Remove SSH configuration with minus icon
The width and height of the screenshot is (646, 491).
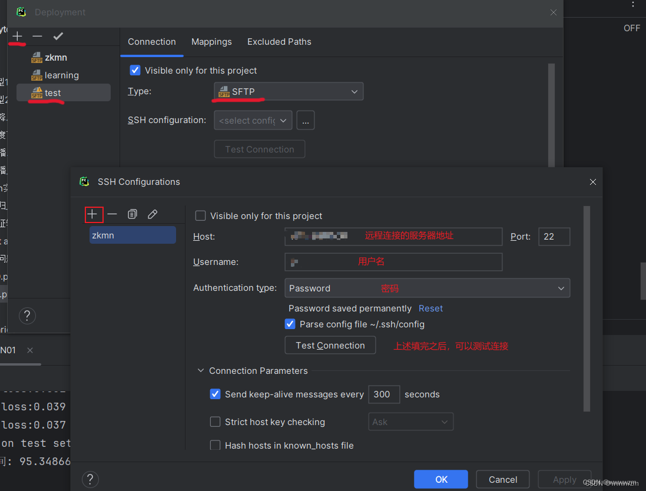coord(112,214)
